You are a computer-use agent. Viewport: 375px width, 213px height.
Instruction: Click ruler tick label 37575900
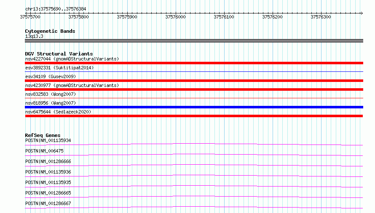(127, 17)
